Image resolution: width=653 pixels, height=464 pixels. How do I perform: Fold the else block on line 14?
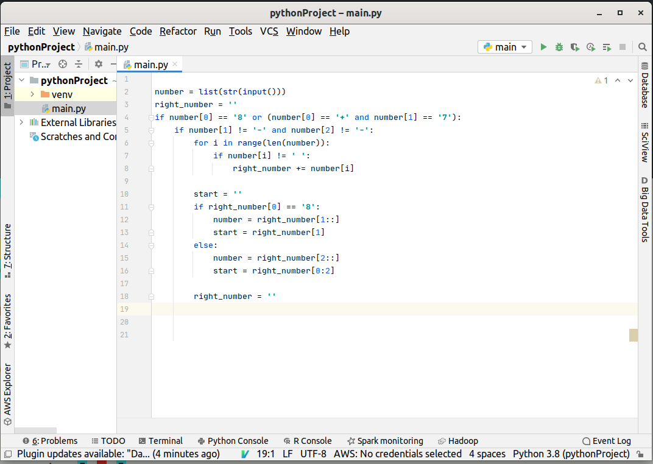click(x=151, y=245)
